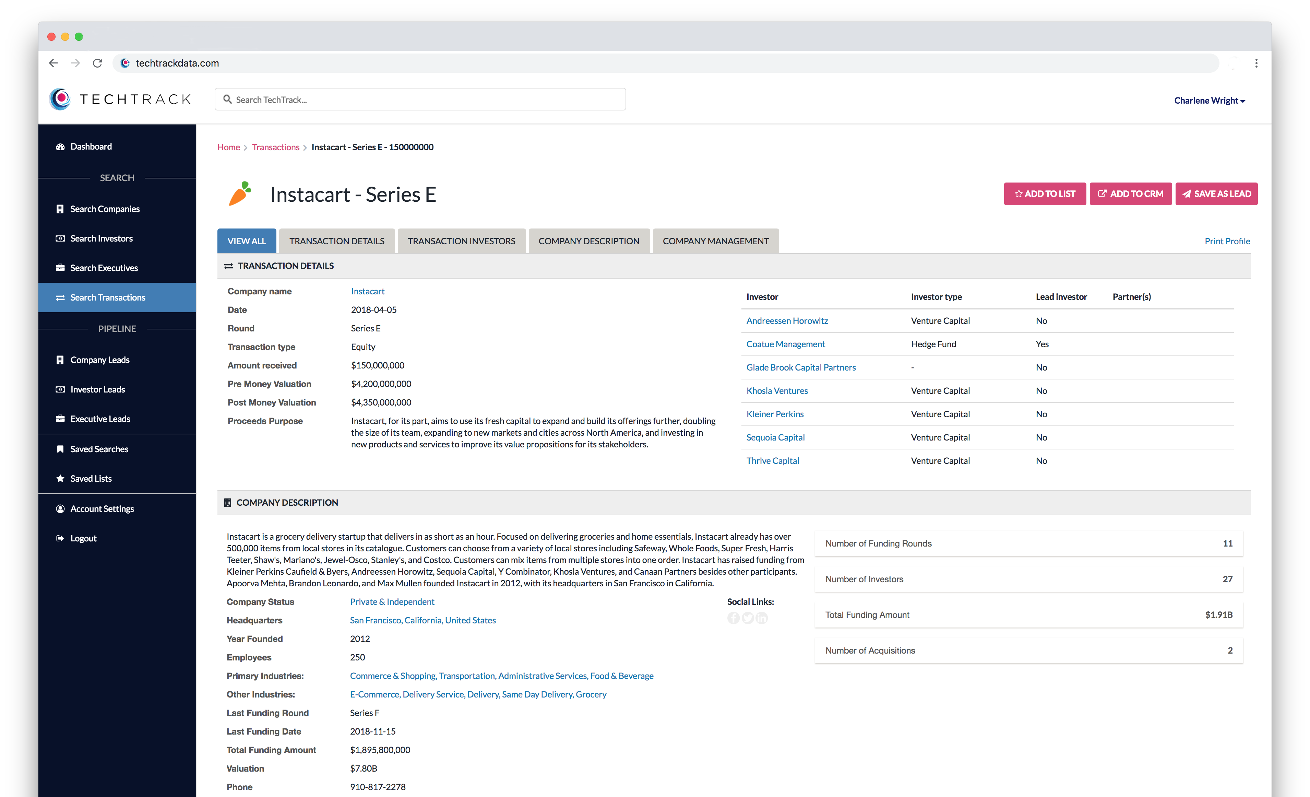Click the Number of Funding Rounds row
Viewport: 1310px width, 797px height.
[x=1029, y=543]
